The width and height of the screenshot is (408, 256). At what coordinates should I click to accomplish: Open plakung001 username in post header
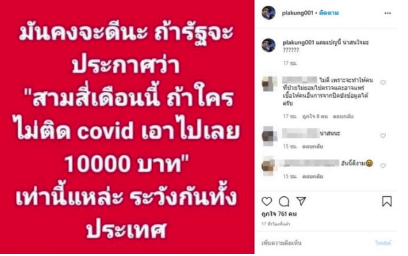(297, 13)
